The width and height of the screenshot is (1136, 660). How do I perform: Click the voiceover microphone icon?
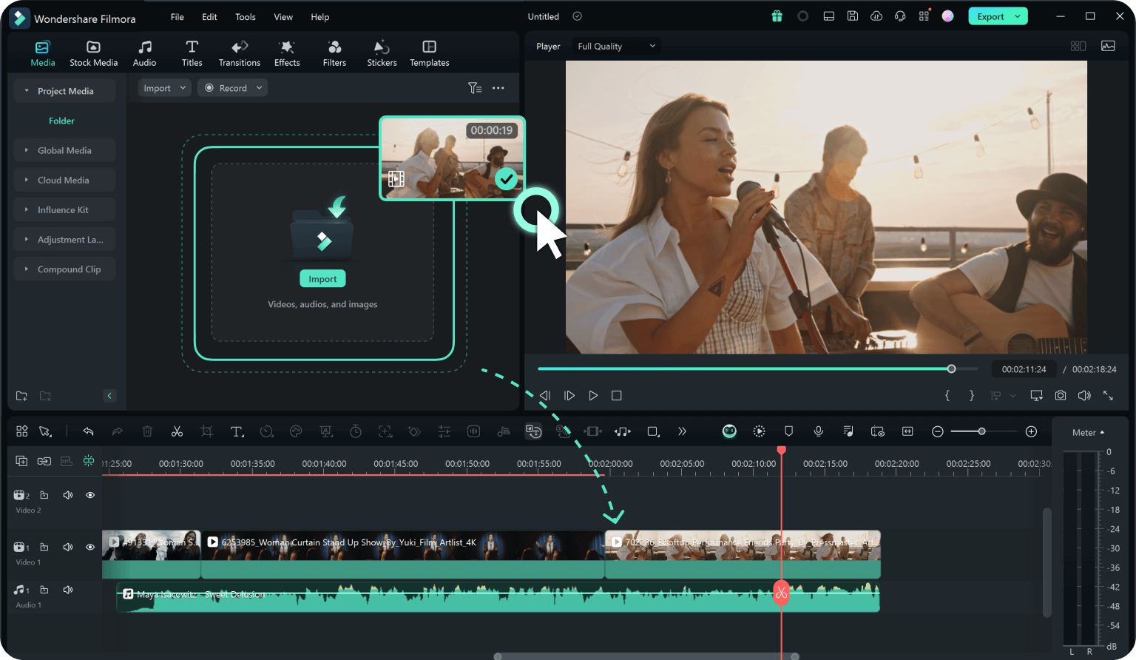coord(819,431)
